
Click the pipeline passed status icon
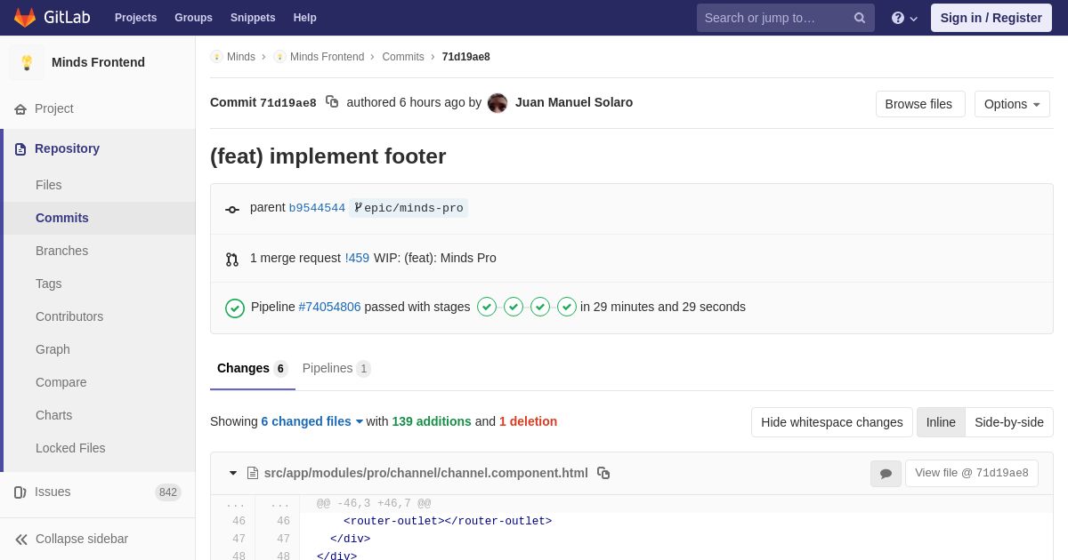coord(235,308)
